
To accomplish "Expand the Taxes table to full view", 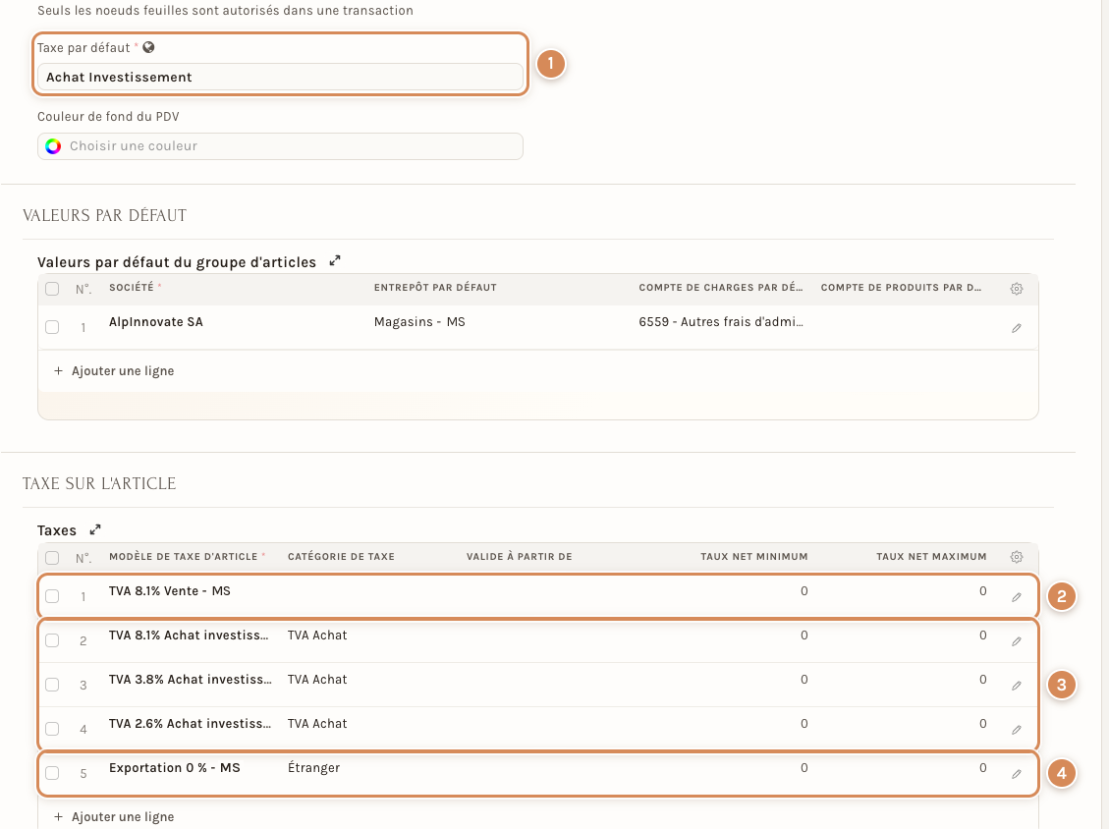I will point(95,529).
